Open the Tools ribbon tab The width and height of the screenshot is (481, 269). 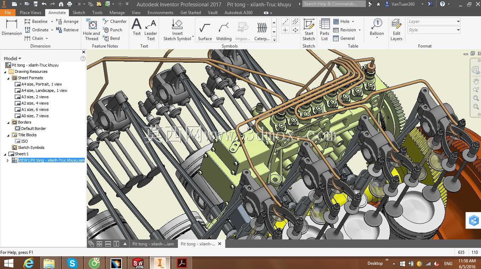[x=97, y=12]
